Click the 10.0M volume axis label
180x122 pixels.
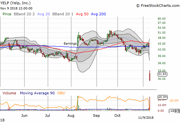click(x=162, y=105)
